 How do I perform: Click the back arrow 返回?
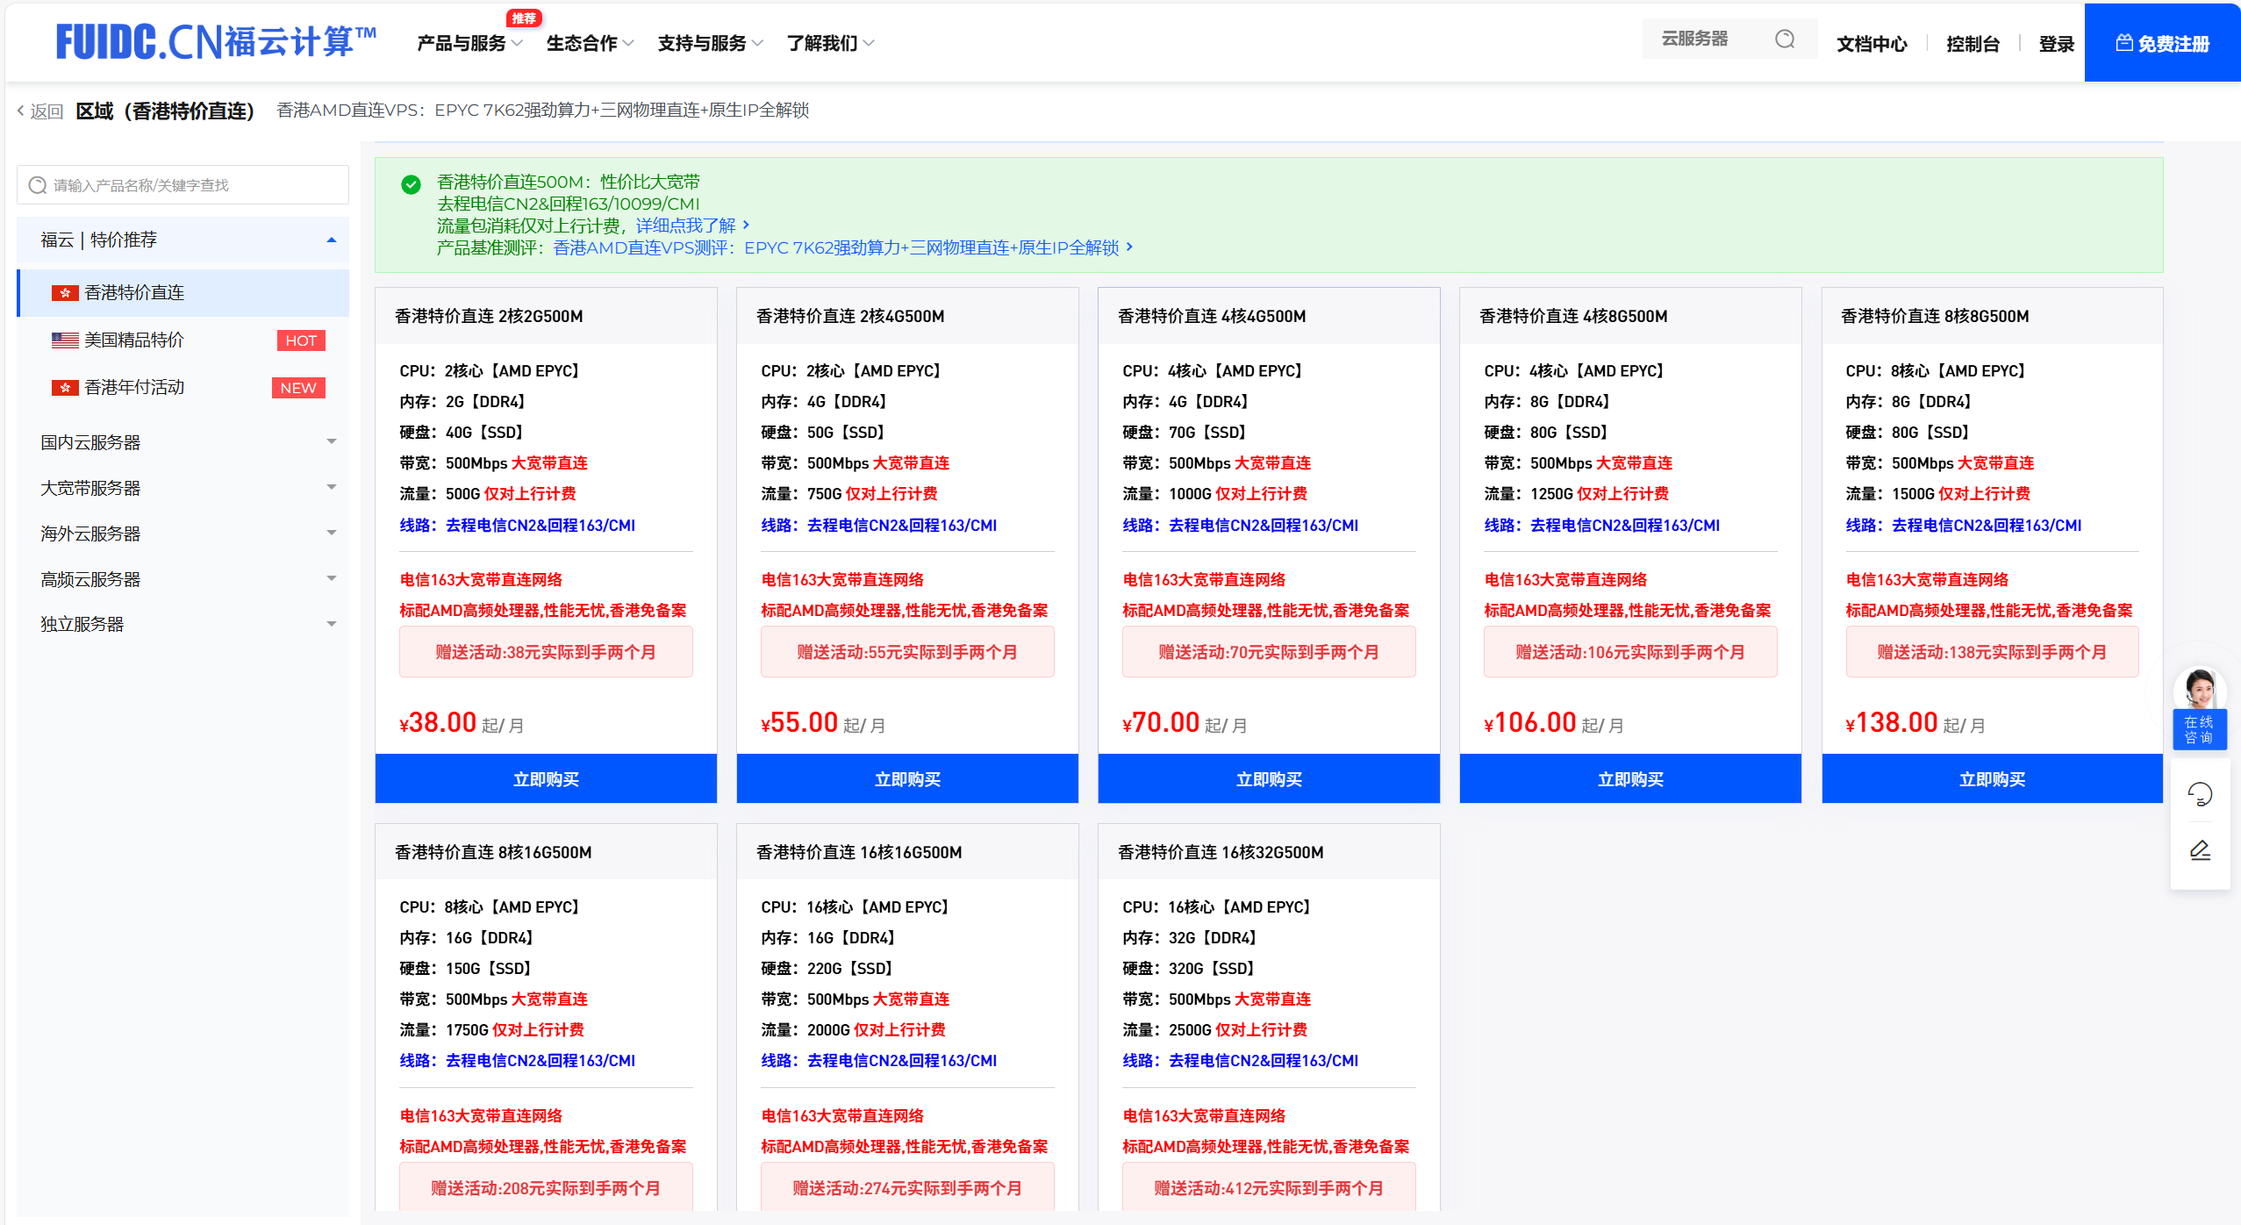click(x=39, y=111)
